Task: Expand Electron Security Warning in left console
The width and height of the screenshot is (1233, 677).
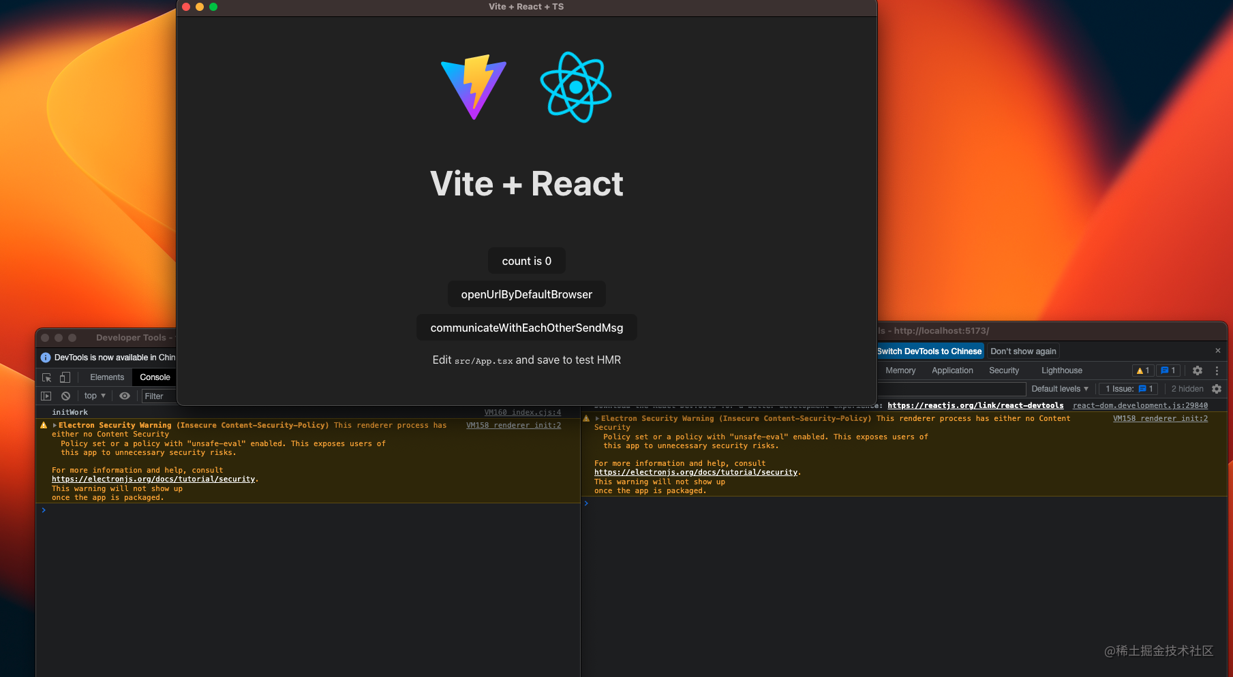Action: click(55, 425)
